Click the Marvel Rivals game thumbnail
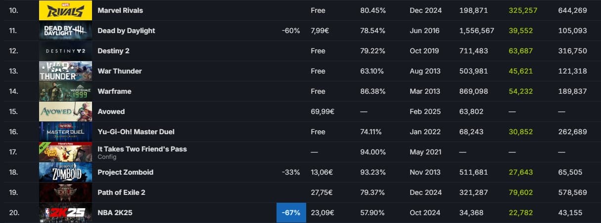 pos(65,10)
